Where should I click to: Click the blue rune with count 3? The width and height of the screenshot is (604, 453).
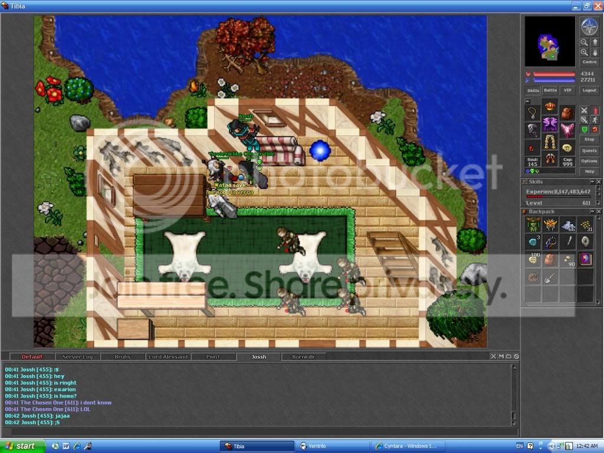coord(533,242)
